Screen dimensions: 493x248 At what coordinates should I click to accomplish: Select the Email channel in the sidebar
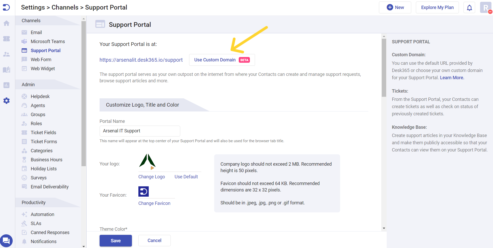click(x=36, y=32)
